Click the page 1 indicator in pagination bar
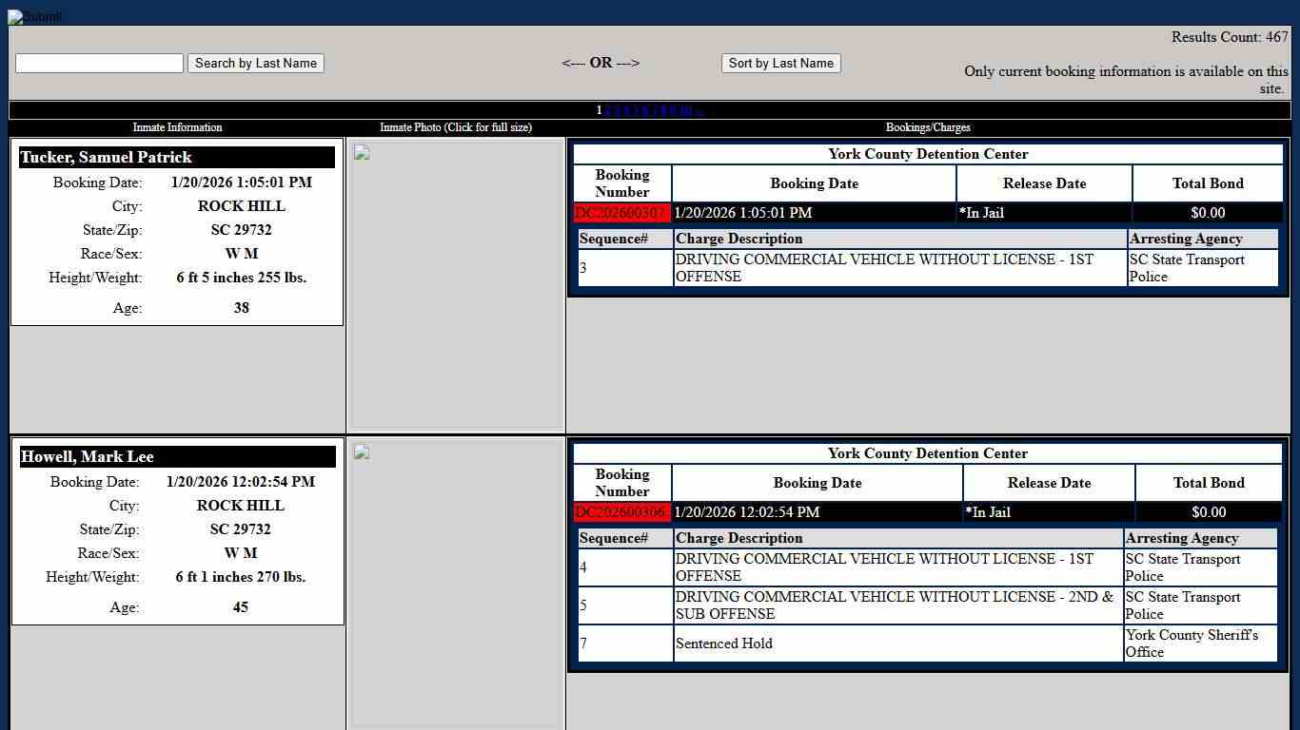Screen dimensions: 1300x730 [599, 110]
